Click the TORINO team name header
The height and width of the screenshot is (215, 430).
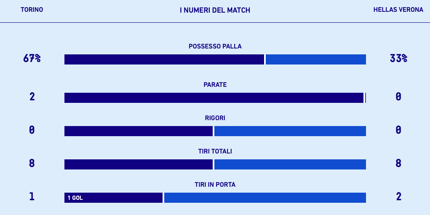click(32, 10)
